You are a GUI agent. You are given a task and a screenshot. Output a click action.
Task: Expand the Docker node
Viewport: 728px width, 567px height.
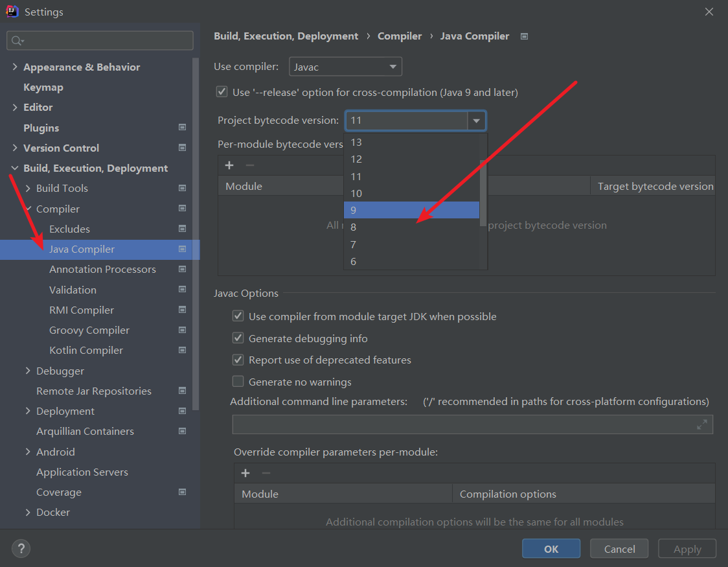pos(28,512)
